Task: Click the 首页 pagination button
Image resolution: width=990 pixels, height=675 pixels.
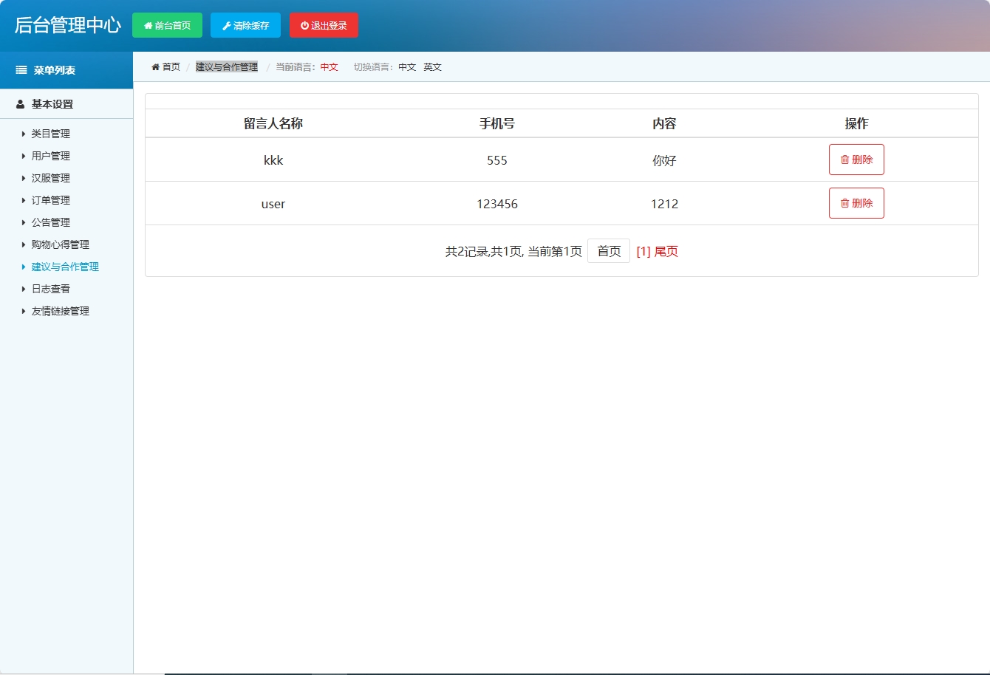Action: (x=608, y=250)
